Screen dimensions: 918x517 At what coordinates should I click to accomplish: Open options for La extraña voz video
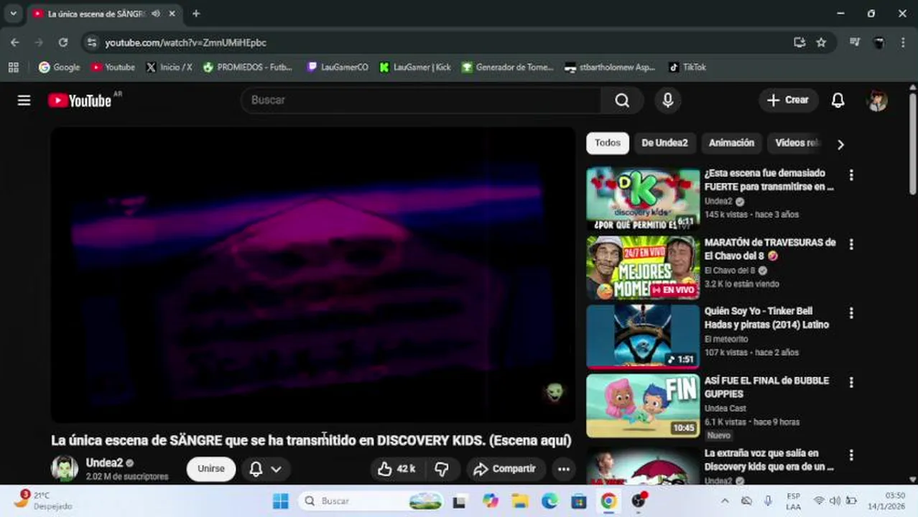click(851, 455)
